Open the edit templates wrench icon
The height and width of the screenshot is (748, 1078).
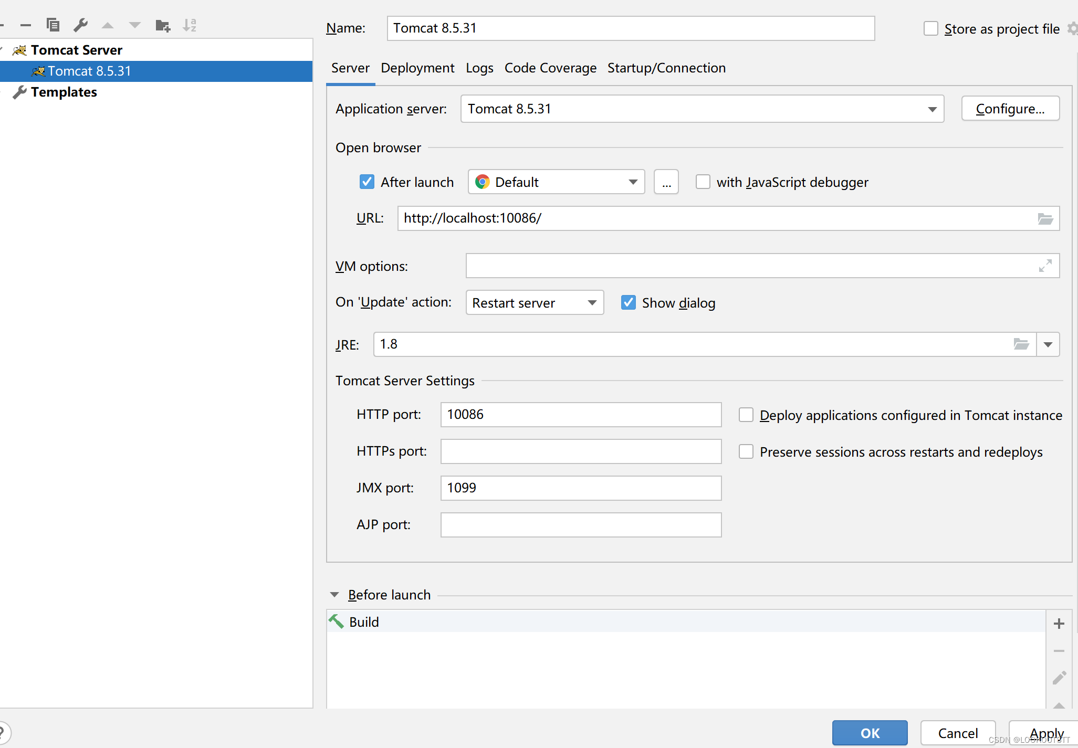coord(80,25)
